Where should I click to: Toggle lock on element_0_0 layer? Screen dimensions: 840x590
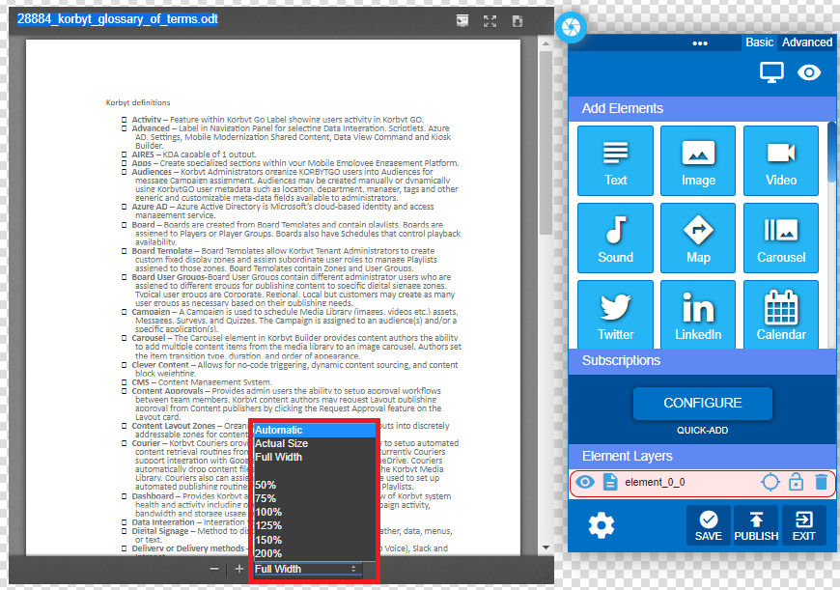tap(797, 482)
